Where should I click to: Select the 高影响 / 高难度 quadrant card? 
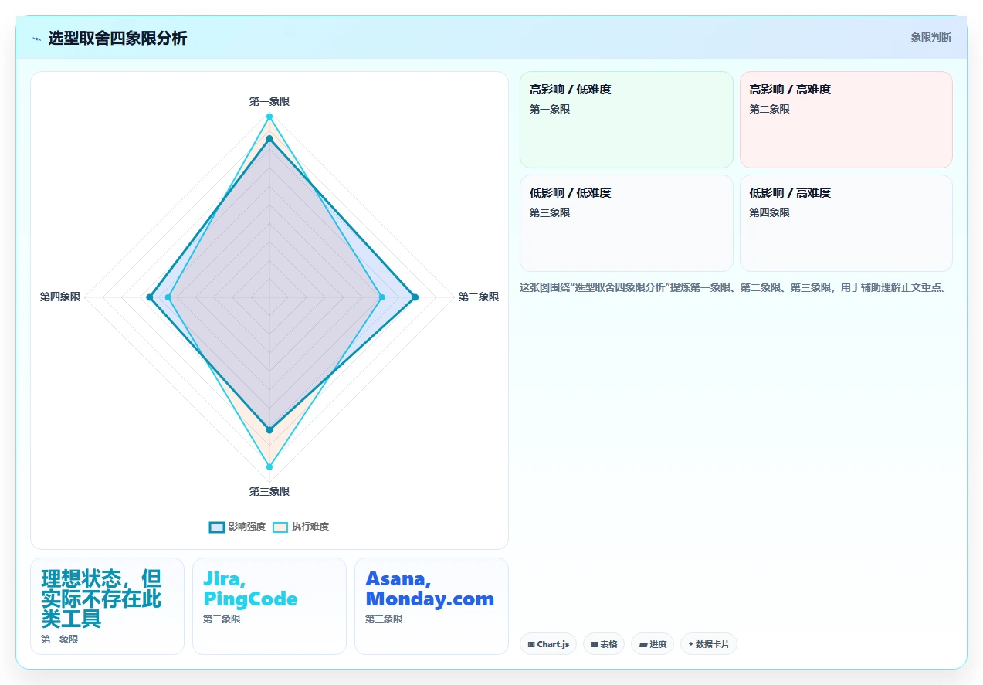pyautogui.click(x=846, y=120)
